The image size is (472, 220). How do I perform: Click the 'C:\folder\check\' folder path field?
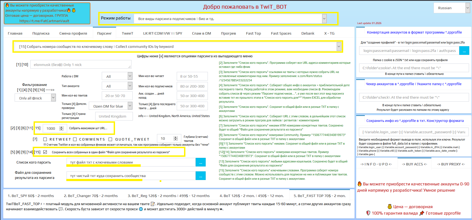pos(414,97)
